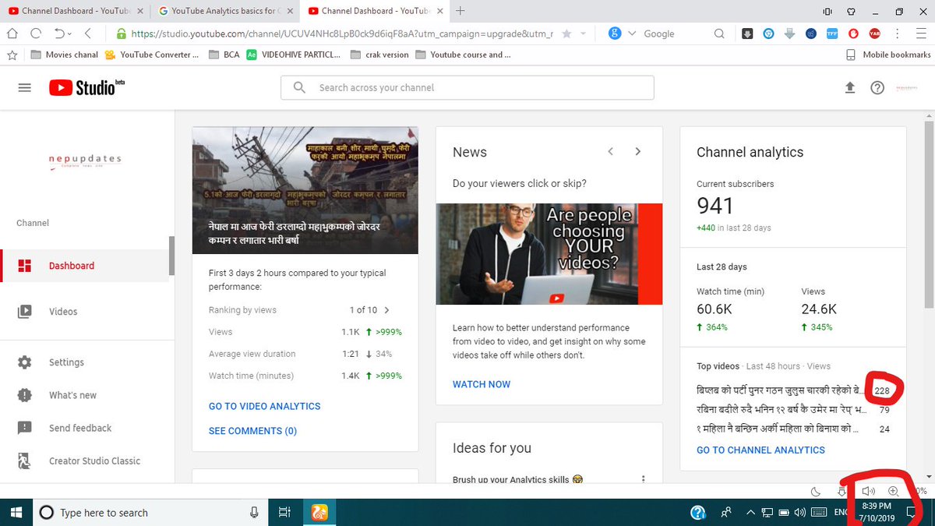Open the undo closed tab dropdown arrow
The width and height of the screenshot is (935, 526).
coord(69,34)
